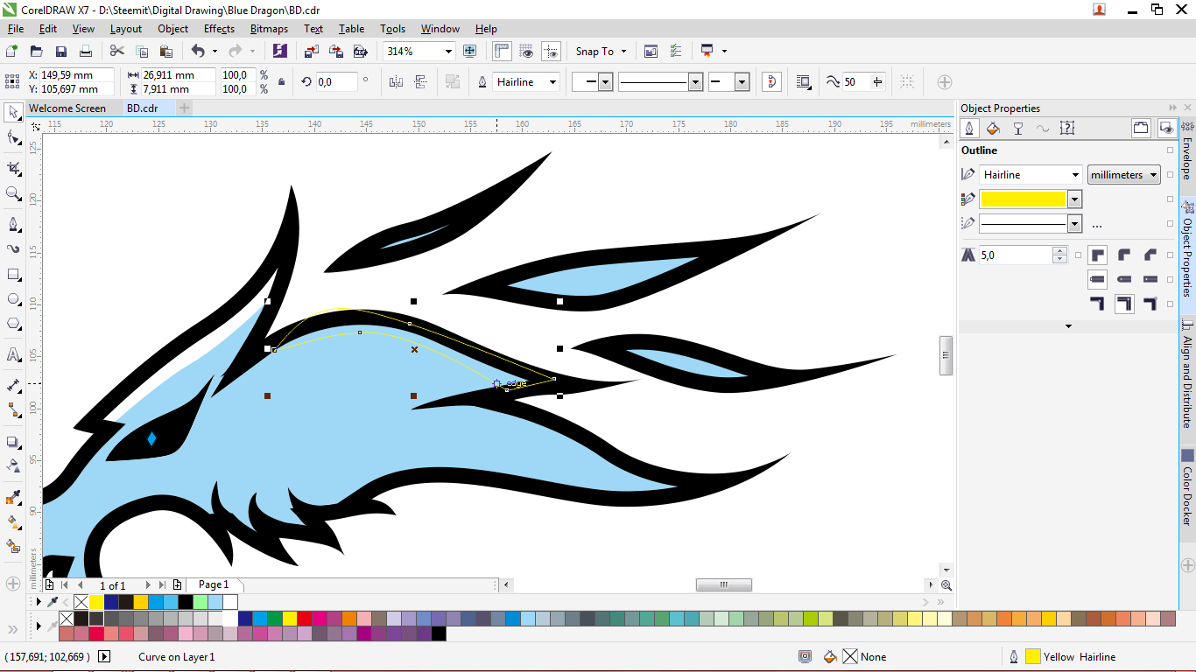Select the Pick tool in toolbox
Screen dimensions: 1196x672
13,112
